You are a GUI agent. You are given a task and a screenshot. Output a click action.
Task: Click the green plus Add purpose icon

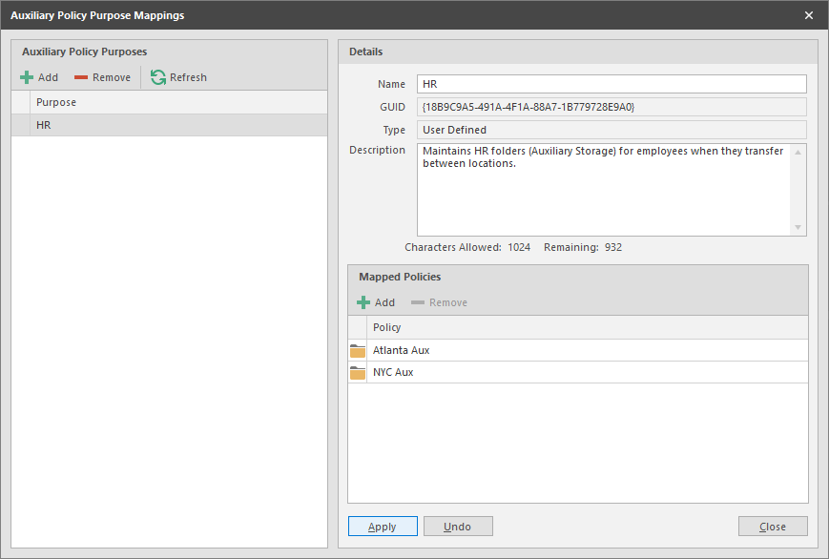27,77
